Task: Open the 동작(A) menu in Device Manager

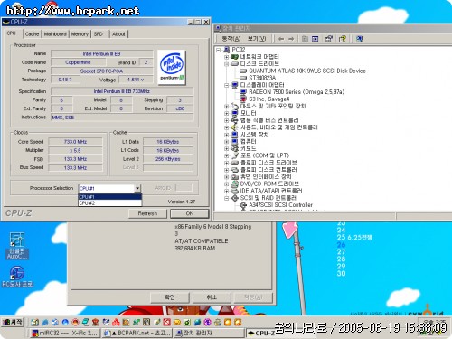Action: [231, 39]
